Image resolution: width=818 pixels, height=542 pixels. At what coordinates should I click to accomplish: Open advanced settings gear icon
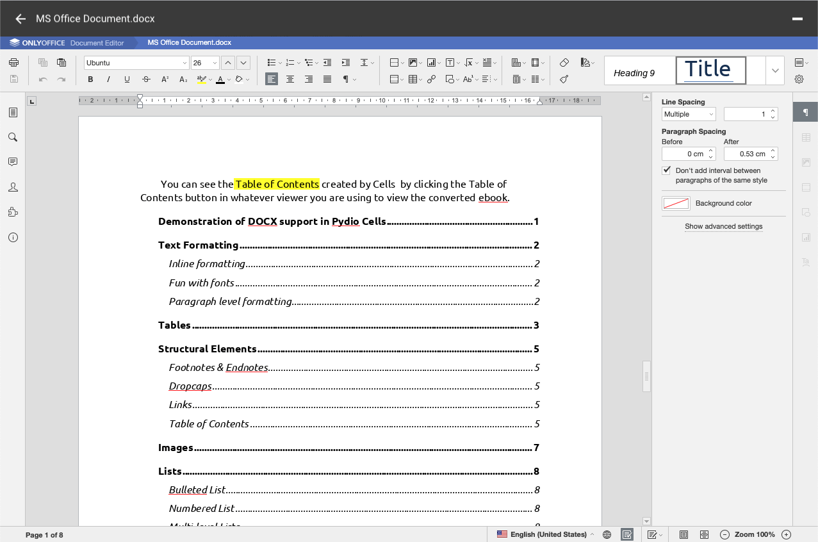click(x=799, y=79)
